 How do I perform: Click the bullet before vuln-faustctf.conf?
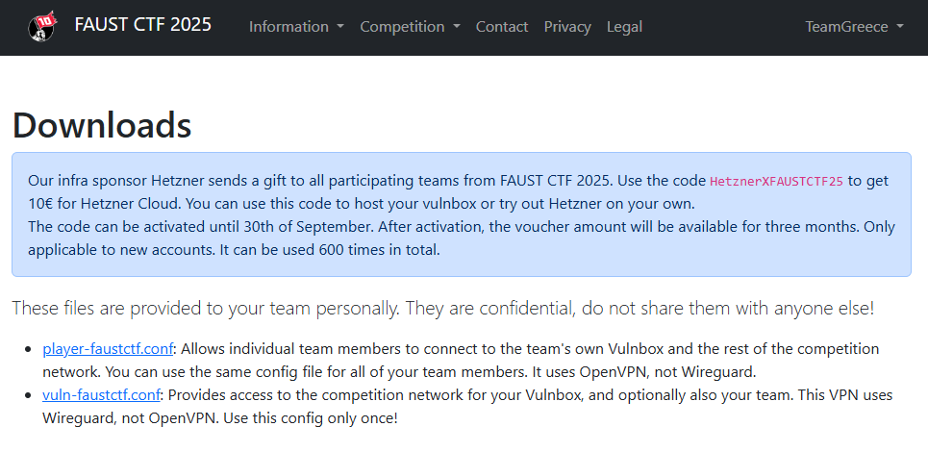29,395
